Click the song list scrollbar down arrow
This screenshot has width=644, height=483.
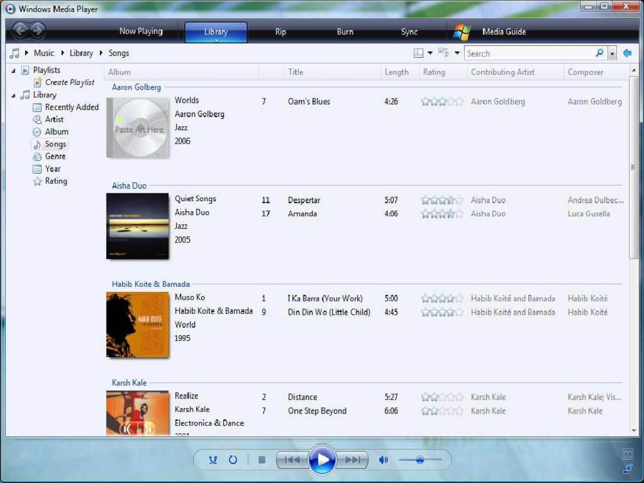pyautogui.click(x=633, y=431)
